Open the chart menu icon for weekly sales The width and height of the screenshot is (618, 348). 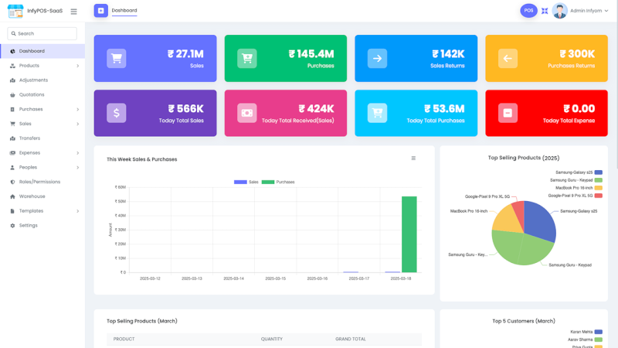(x=413, y=159)
